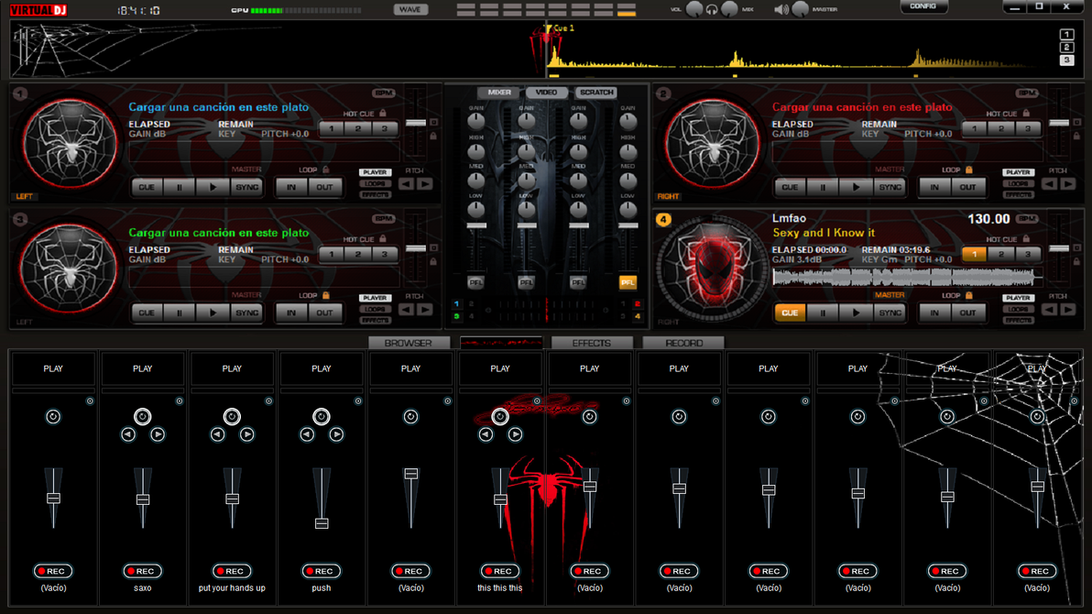
Task: Click the BPM button on deck 4
Action: 1027,219
